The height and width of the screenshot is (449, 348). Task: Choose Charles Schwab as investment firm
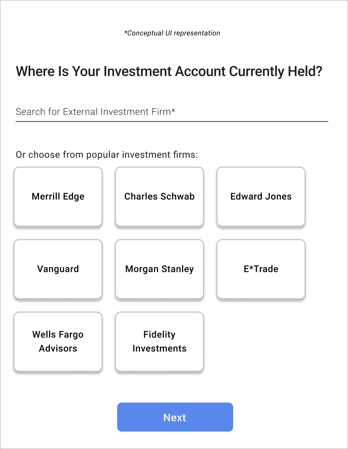pyautogui.click(x=159, y=196)
